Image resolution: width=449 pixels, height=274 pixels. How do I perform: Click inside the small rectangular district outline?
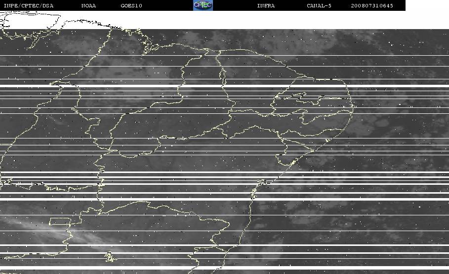60,221
